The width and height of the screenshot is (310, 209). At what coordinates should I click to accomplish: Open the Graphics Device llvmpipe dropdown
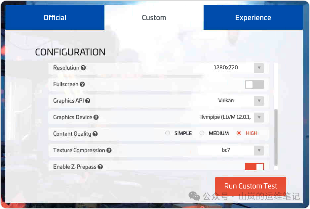[259, 117]
